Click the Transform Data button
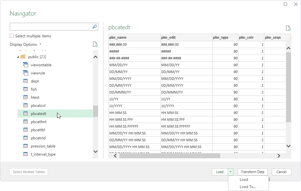The image size is (301, 191). click(x=252, y=172)
